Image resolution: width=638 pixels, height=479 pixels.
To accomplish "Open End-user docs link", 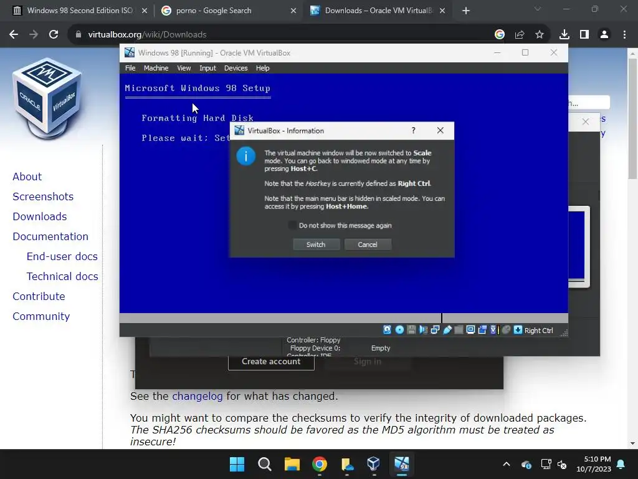I will tap(62, 256).
